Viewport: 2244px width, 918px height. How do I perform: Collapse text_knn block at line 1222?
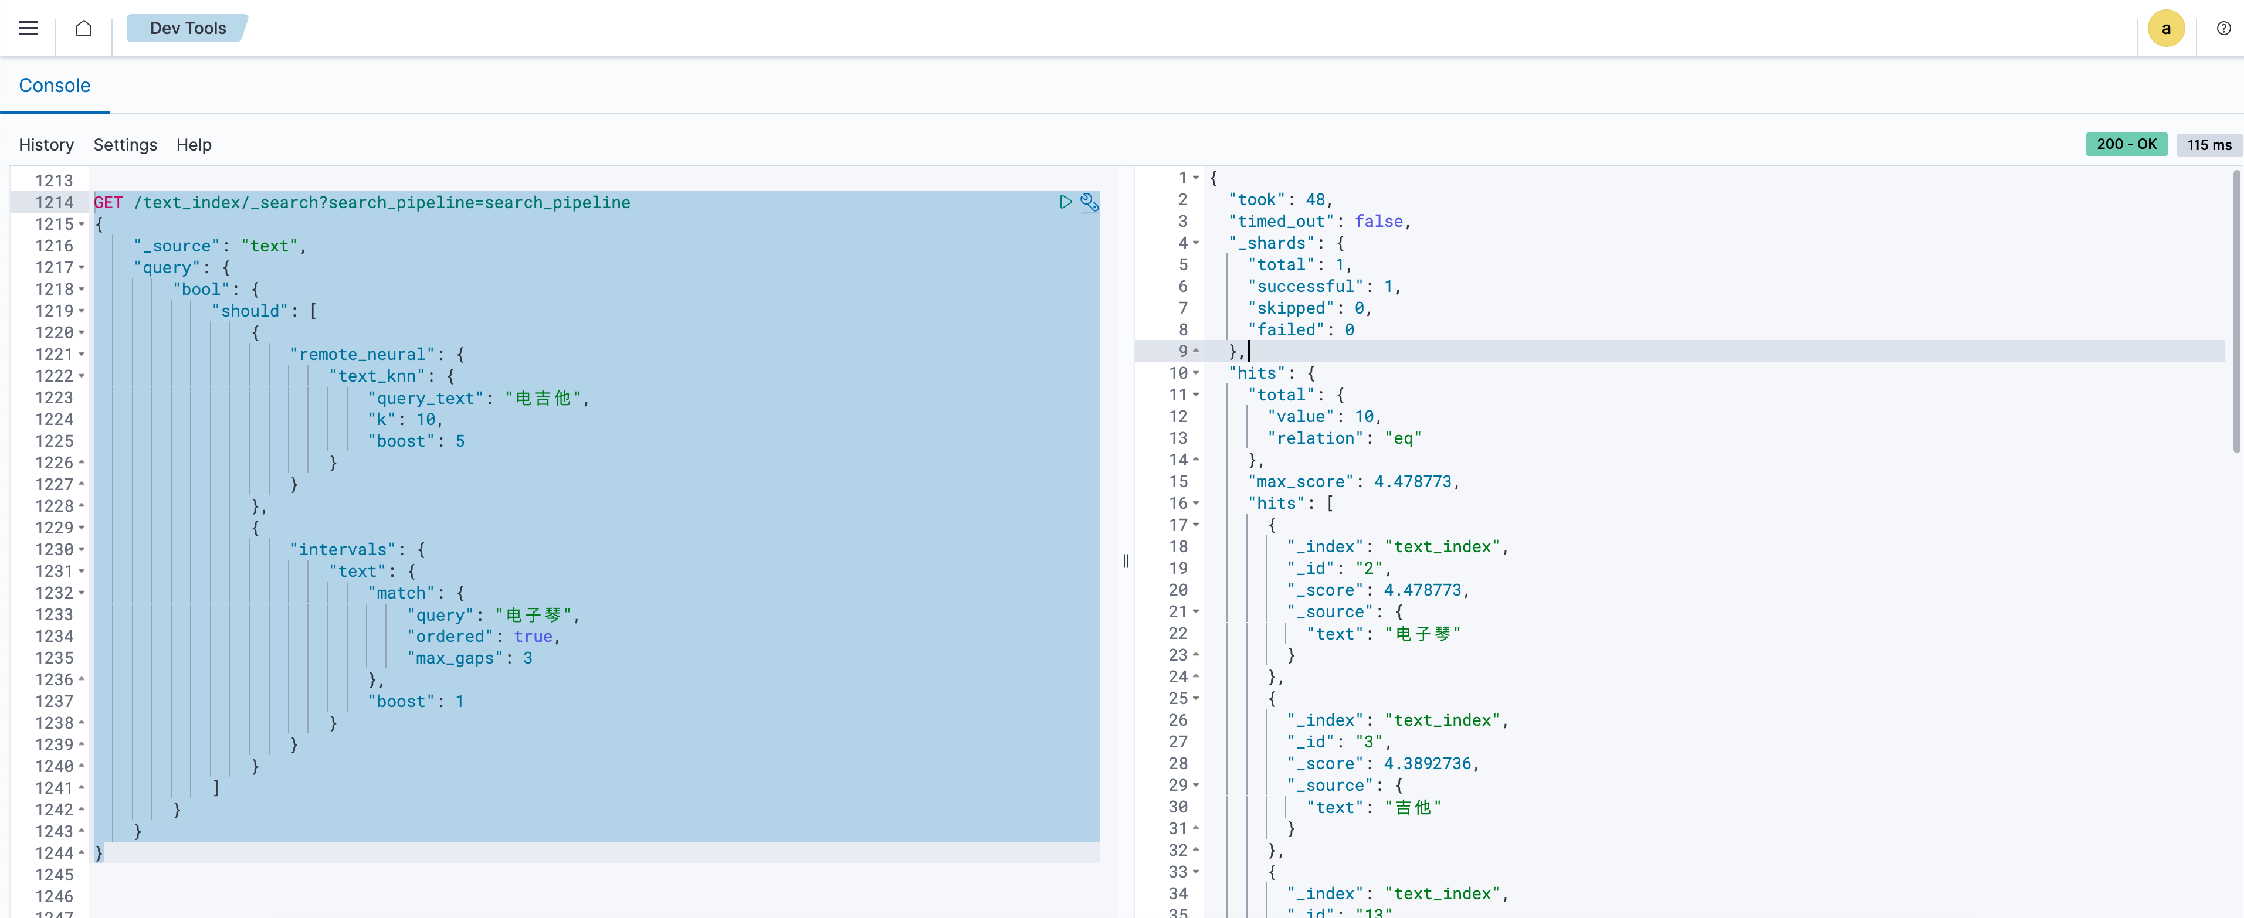[82, 376]
